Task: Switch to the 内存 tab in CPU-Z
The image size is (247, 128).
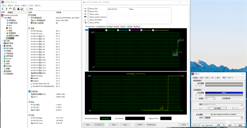Action: (207, 78)
